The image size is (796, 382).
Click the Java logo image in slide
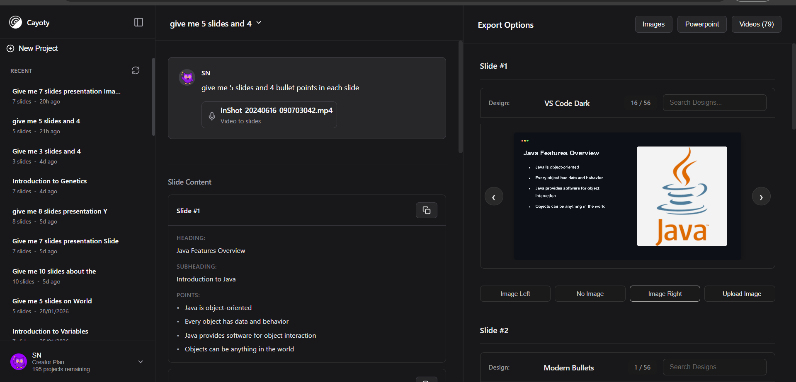[x=682, y=196]
